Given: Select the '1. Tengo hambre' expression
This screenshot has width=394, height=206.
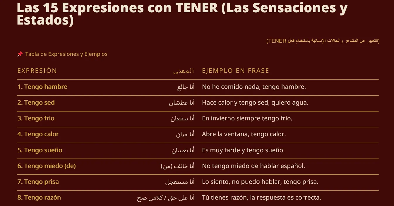Looking at the screenshot, I should pyautogui.click(x=42, y=87).
